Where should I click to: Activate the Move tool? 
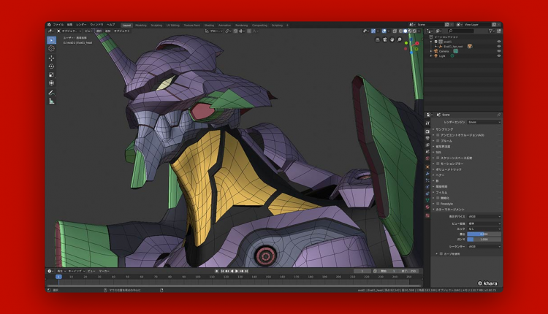tap(52, 58)
